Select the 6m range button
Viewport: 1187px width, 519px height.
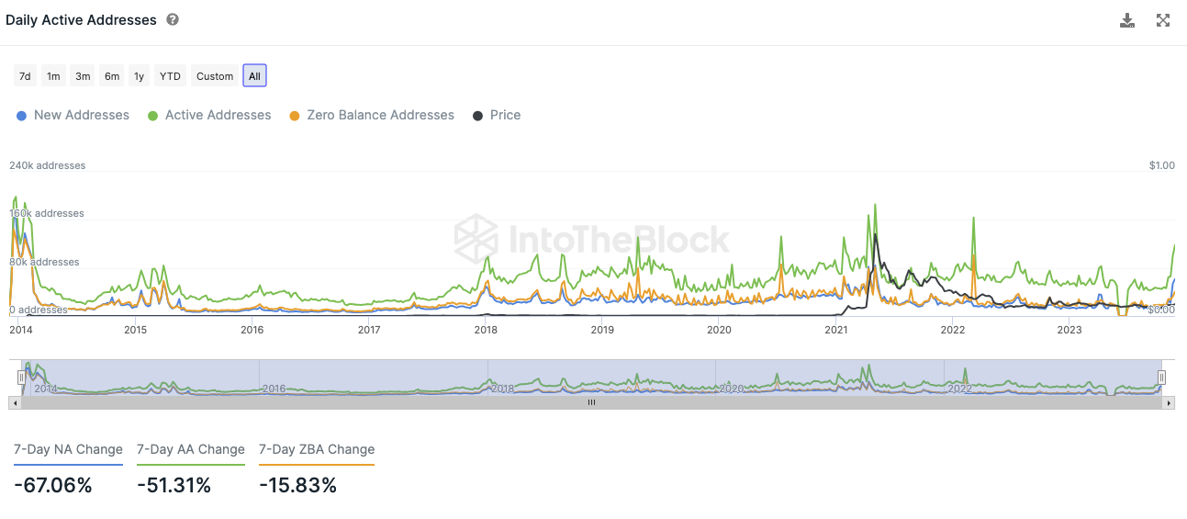click(112, 76)
